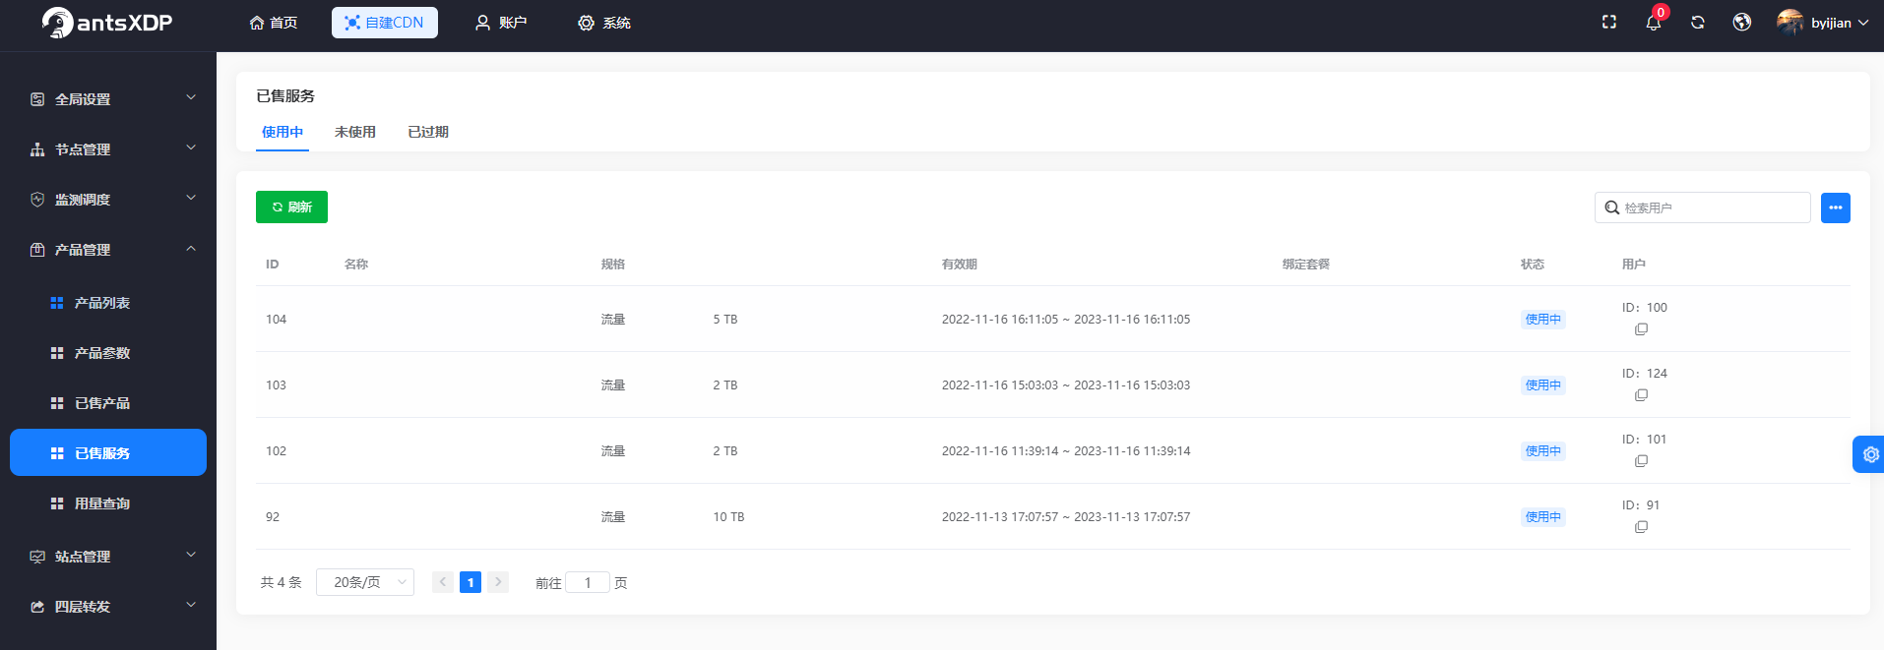Click the 产品管理 sidebar icon
Screen dimensions: 1884x650
[37, 250]
